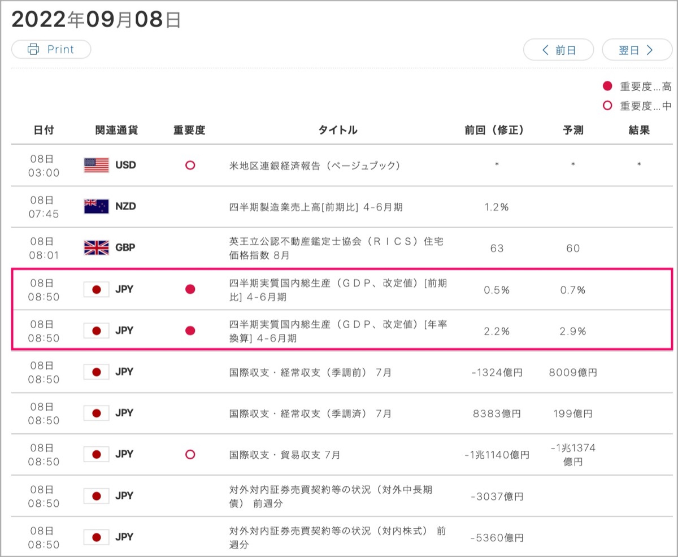Click forecast value -1兆1374億円
Screen dimensions: 678x557
[573, 455]
